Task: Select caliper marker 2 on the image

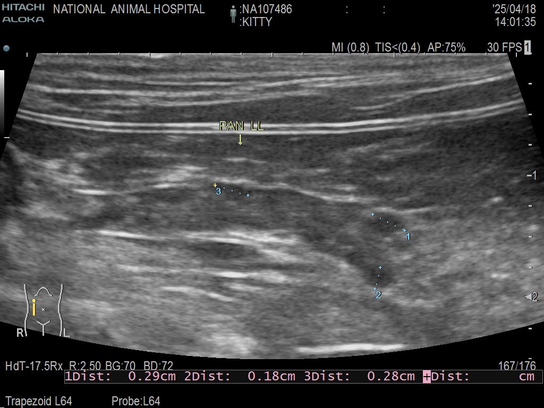Action: (378, 295)
